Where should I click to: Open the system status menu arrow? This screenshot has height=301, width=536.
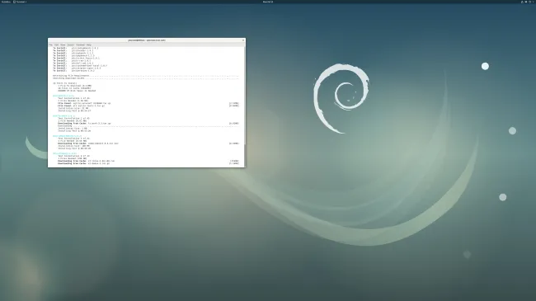(533, 2)
